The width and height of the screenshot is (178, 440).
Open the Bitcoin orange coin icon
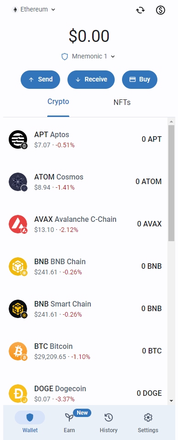click(x=18, y=351)
